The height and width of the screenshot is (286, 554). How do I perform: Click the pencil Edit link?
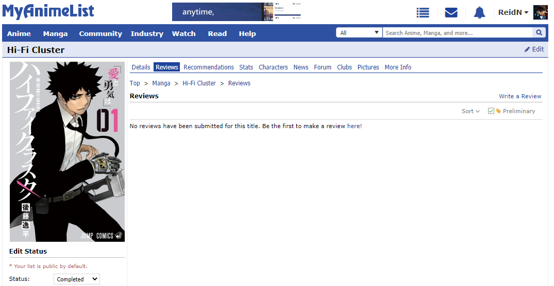pos(534,49)
